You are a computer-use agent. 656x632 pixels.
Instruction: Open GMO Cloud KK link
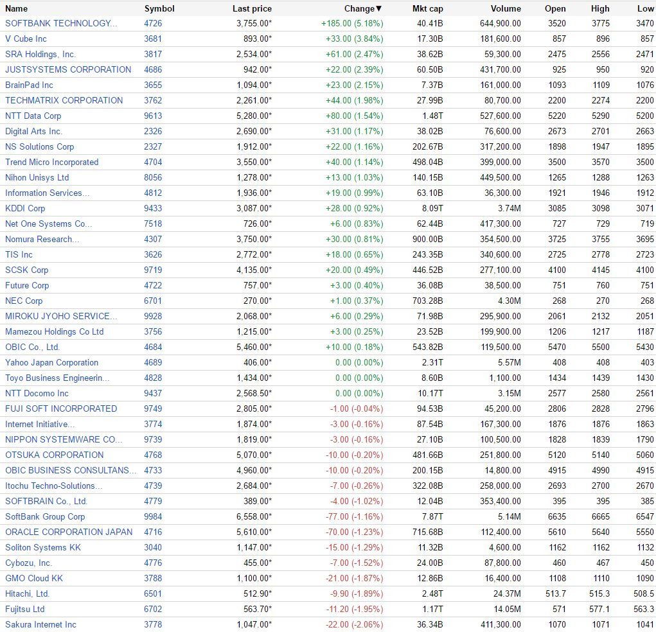tap(34, 579)
